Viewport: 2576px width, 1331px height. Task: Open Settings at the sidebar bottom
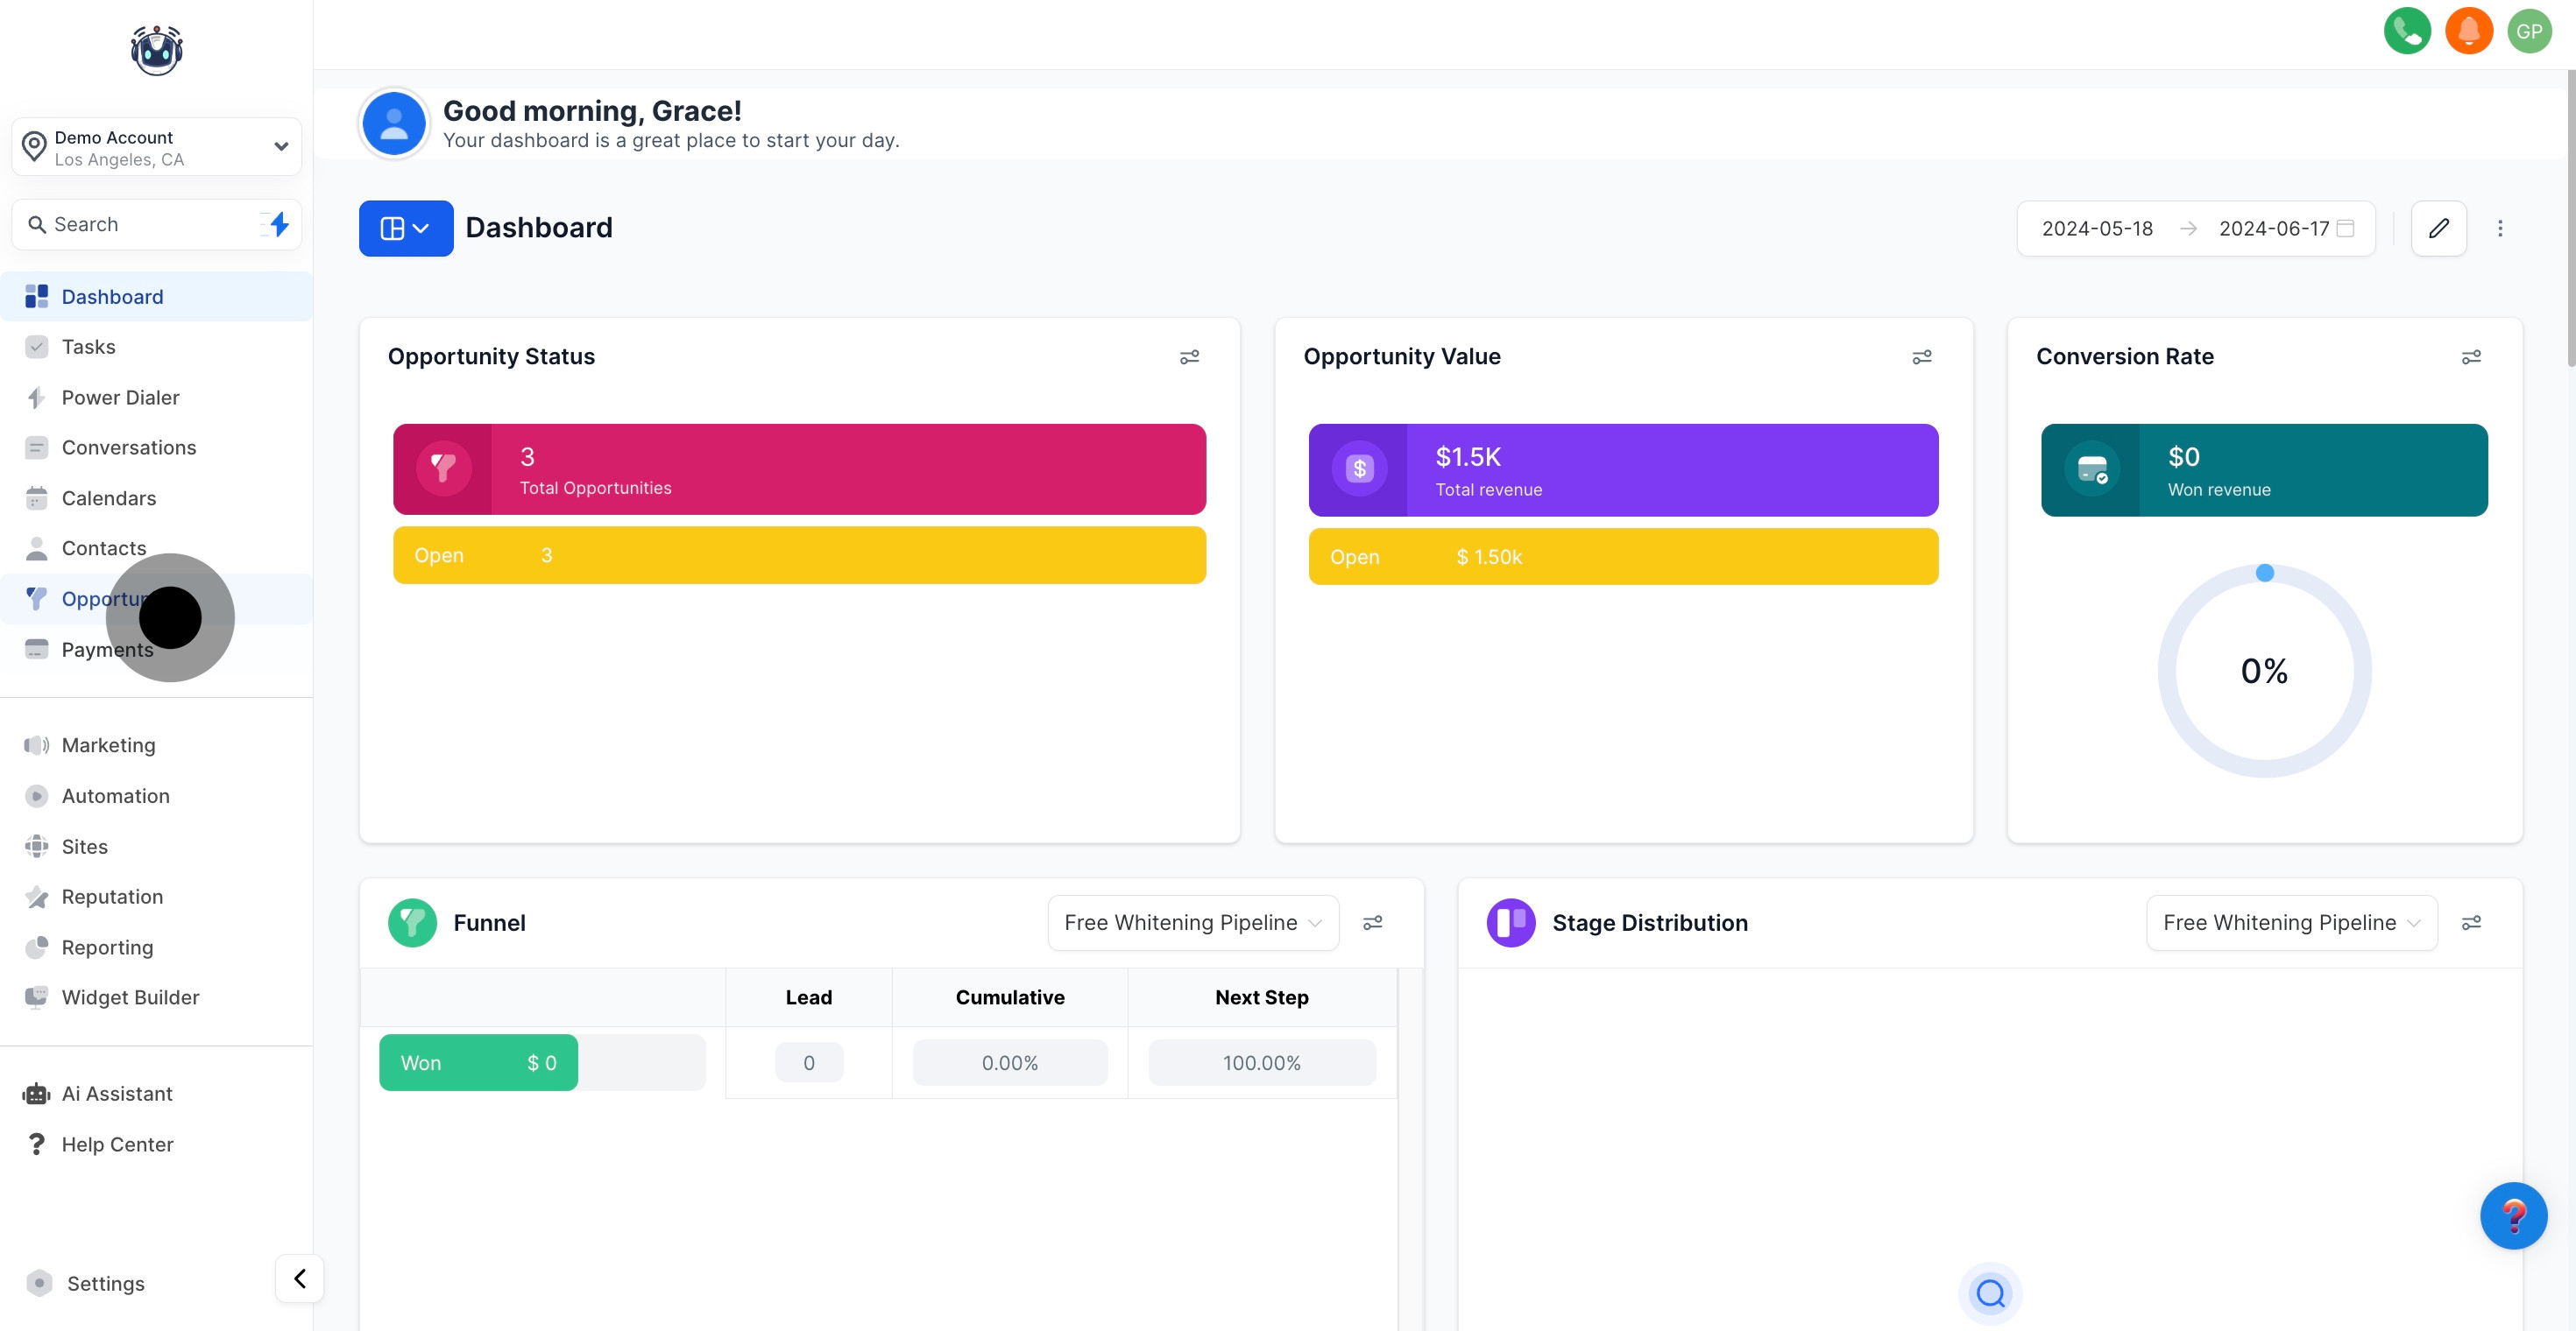[x=105, y=1283]
